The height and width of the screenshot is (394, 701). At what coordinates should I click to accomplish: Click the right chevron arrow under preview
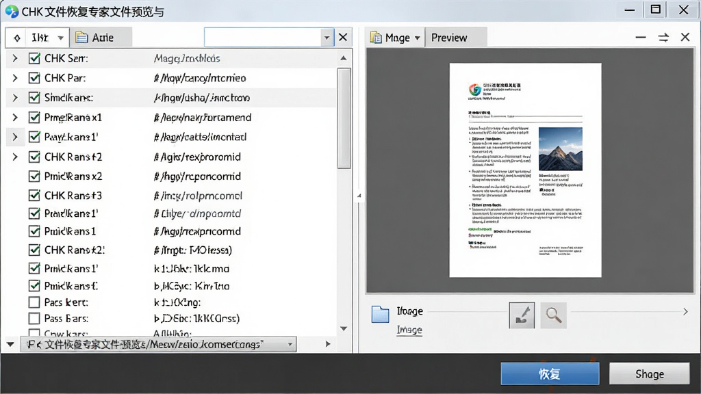(x=685, y=311)
